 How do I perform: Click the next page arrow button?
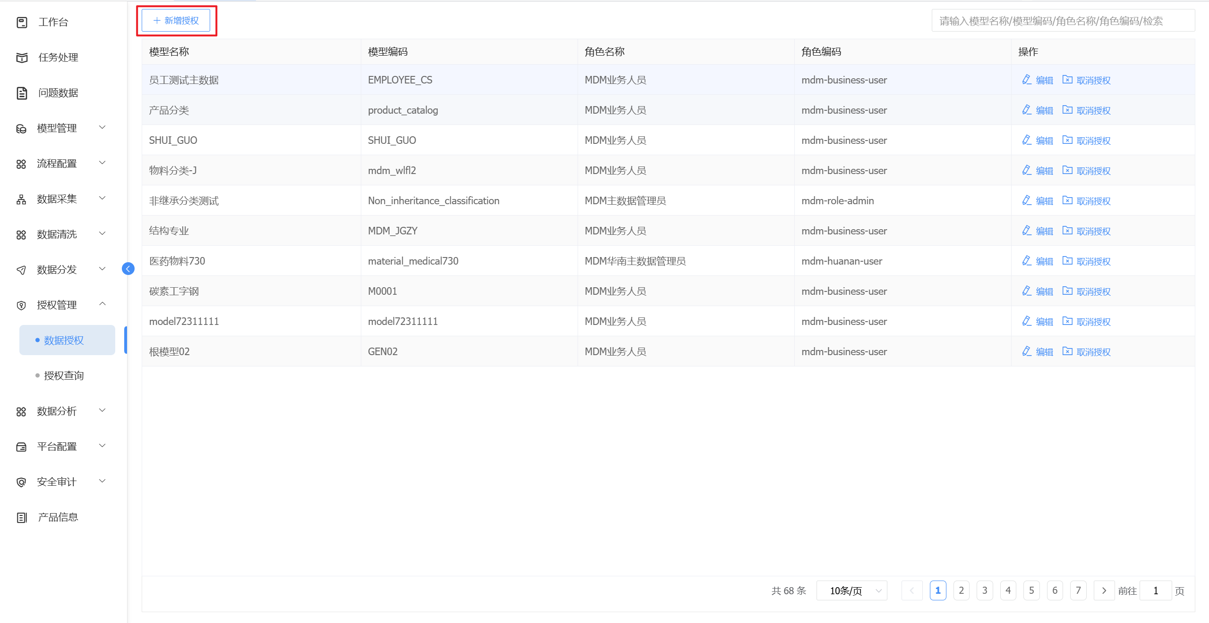1104,590
